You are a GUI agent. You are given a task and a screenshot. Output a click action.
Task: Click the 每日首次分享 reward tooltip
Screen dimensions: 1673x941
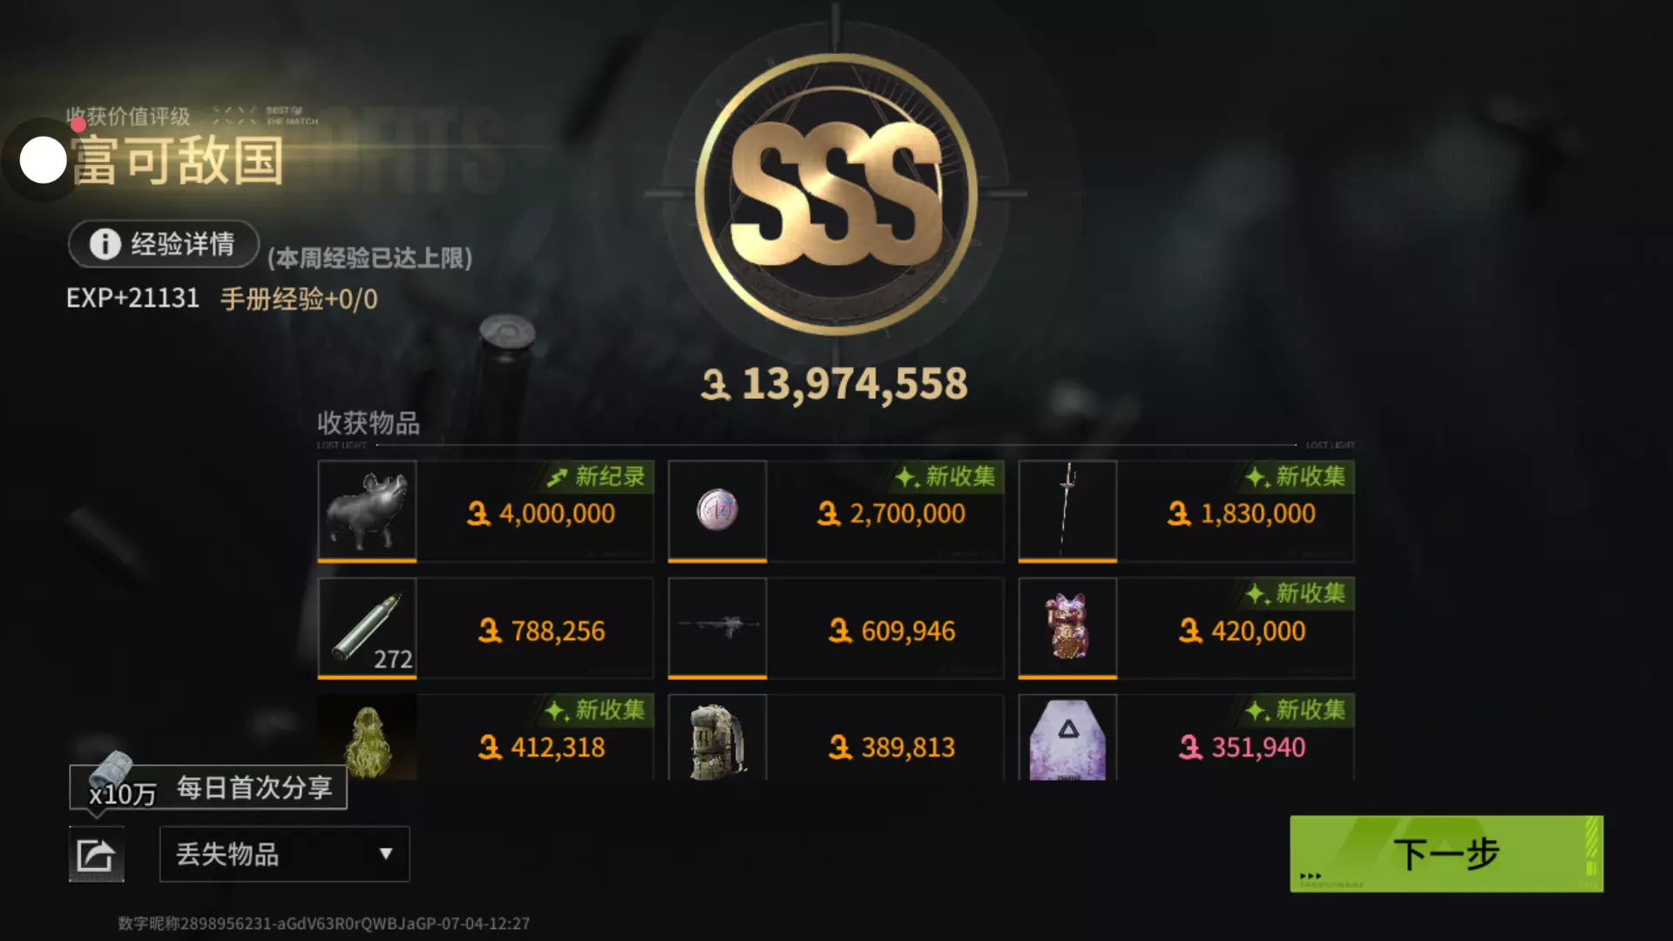coord(208,788)
